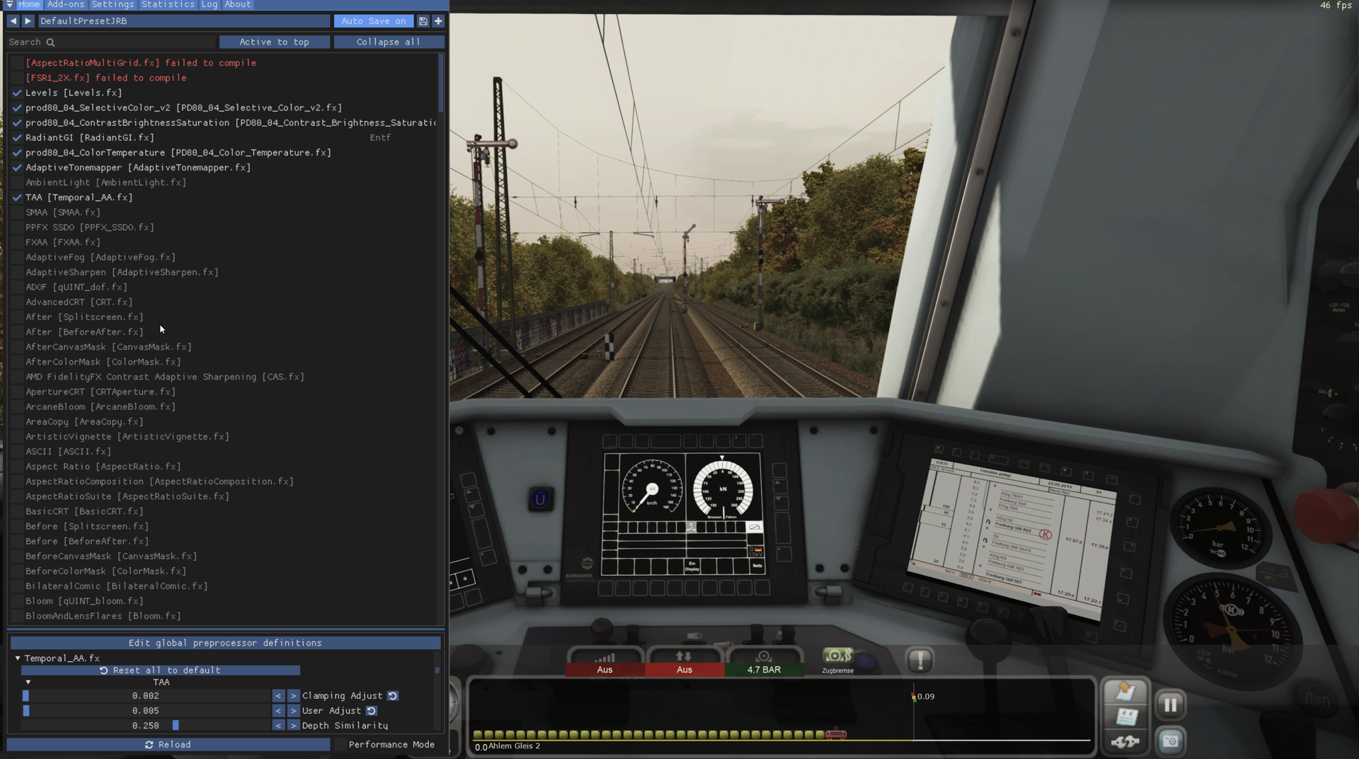Collapse the ReShade overlay window arrow
This screenshot has height=759, width=1359.
pyautogui.click(x=9, y=4)
